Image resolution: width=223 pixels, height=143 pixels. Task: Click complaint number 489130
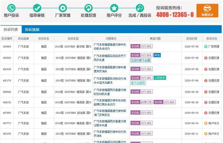[x=7, y=102]
